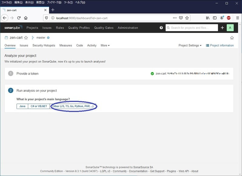Open Project information link
This screenshot has width=242, height=176.
click(220, 45)
